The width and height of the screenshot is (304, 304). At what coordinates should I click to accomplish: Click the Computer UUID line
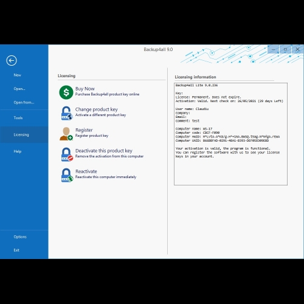(222, 140)
